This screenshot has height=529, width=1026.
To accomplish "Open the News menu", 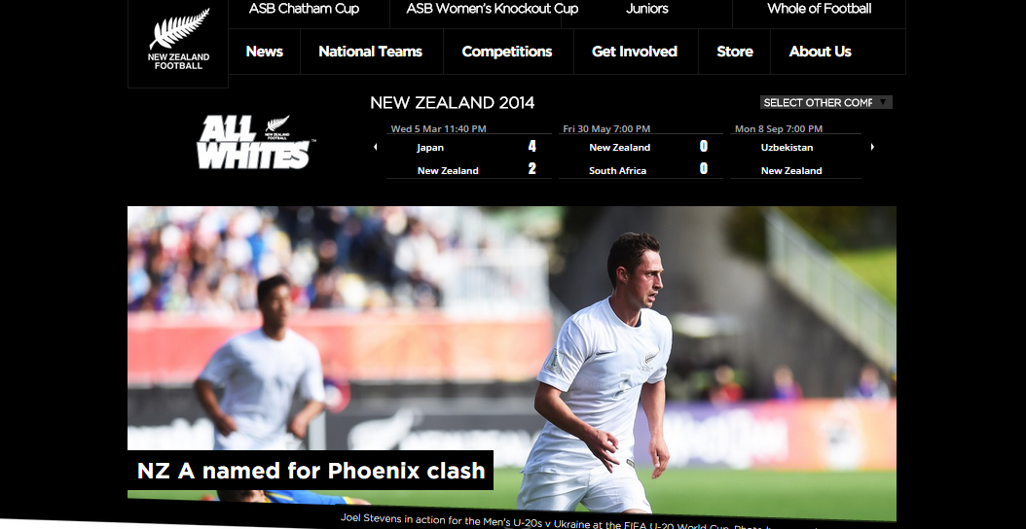I will pyautogui.click(x=265, y=52).
